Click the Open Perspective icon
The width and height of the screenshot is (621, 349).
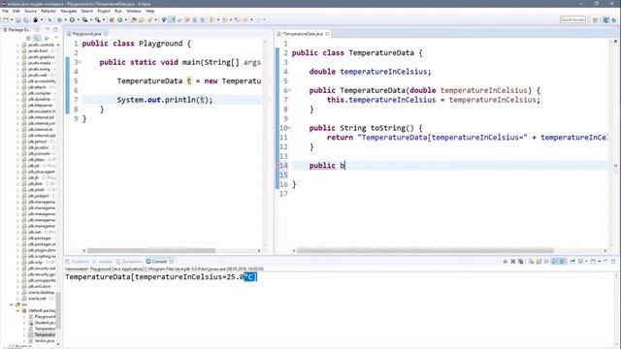(595, 19)
